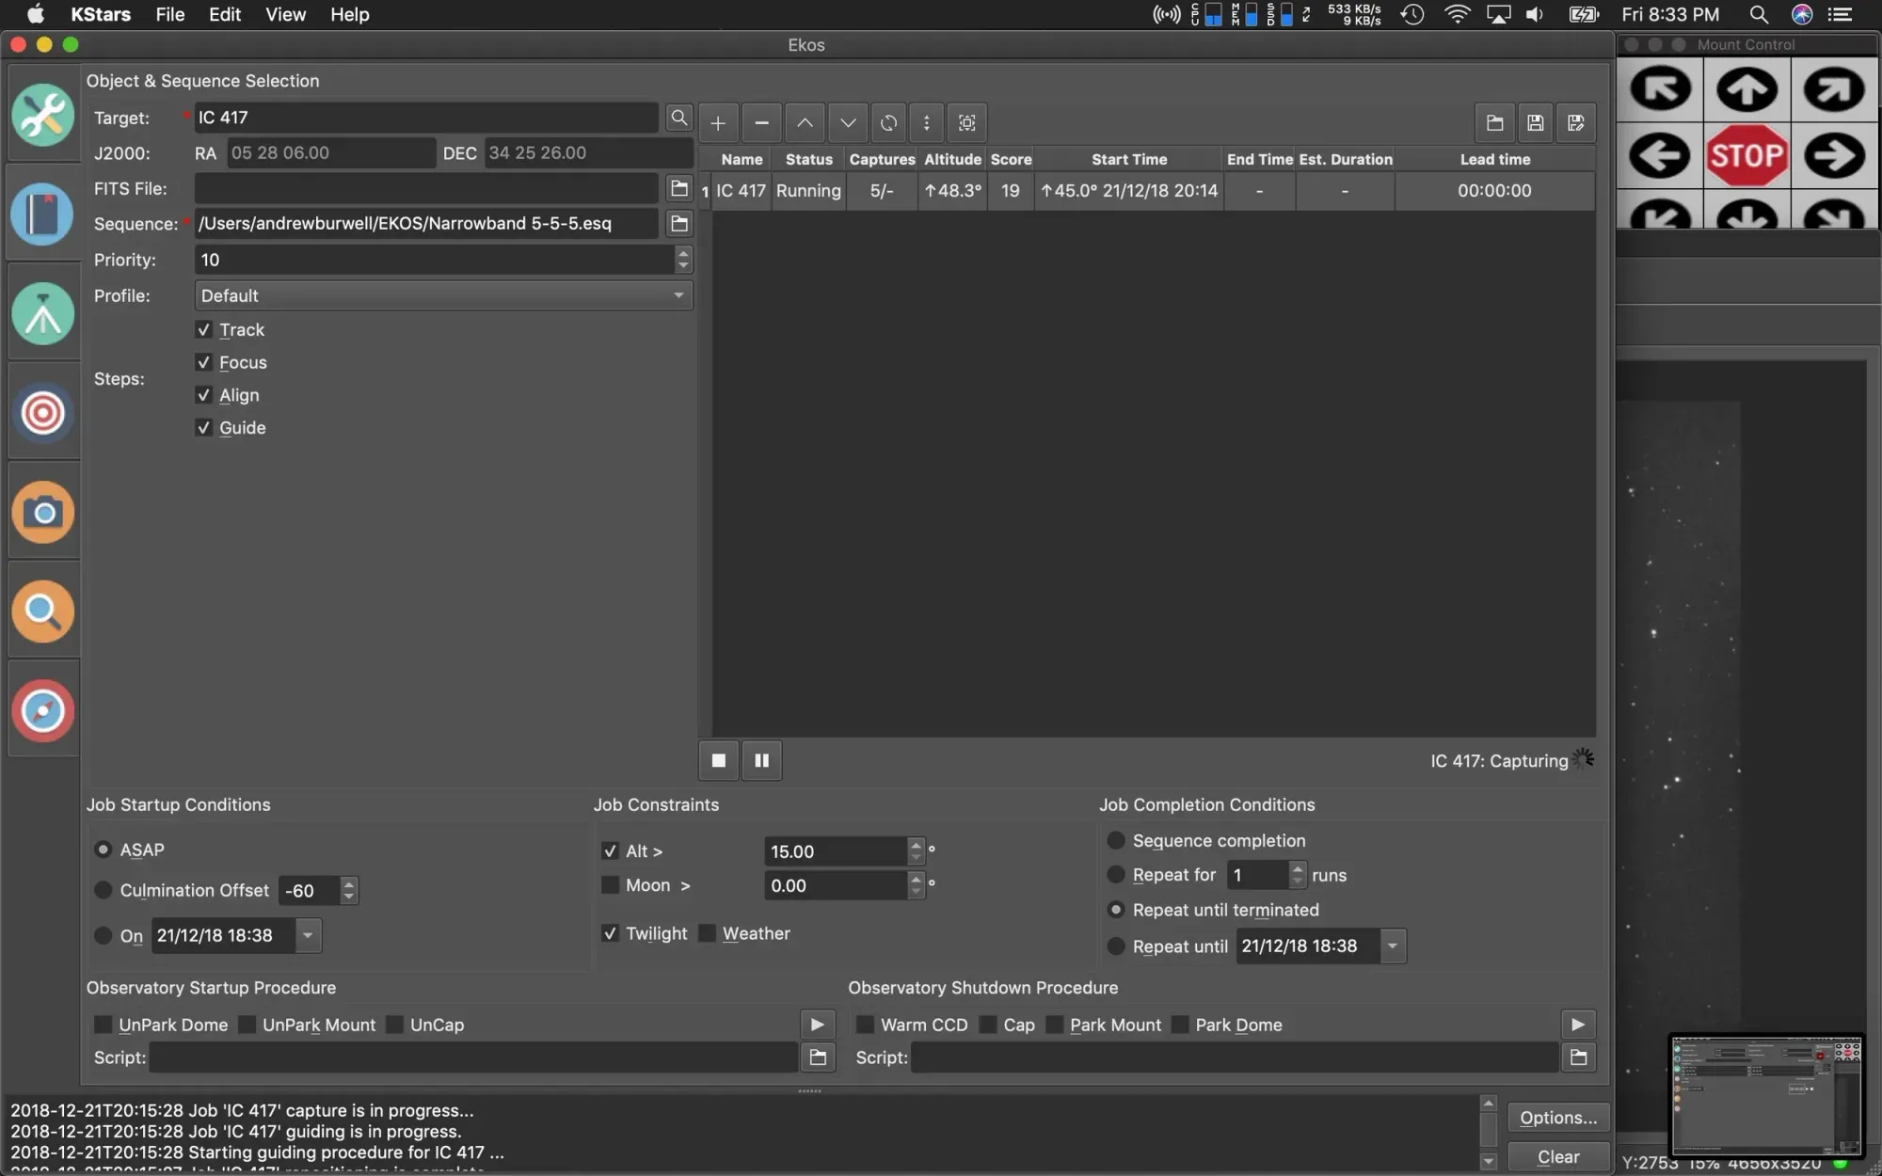Screen dimensions: 1882x1176
Task: Uncheck the Focus step checkbox
Action: click(203, 362)
